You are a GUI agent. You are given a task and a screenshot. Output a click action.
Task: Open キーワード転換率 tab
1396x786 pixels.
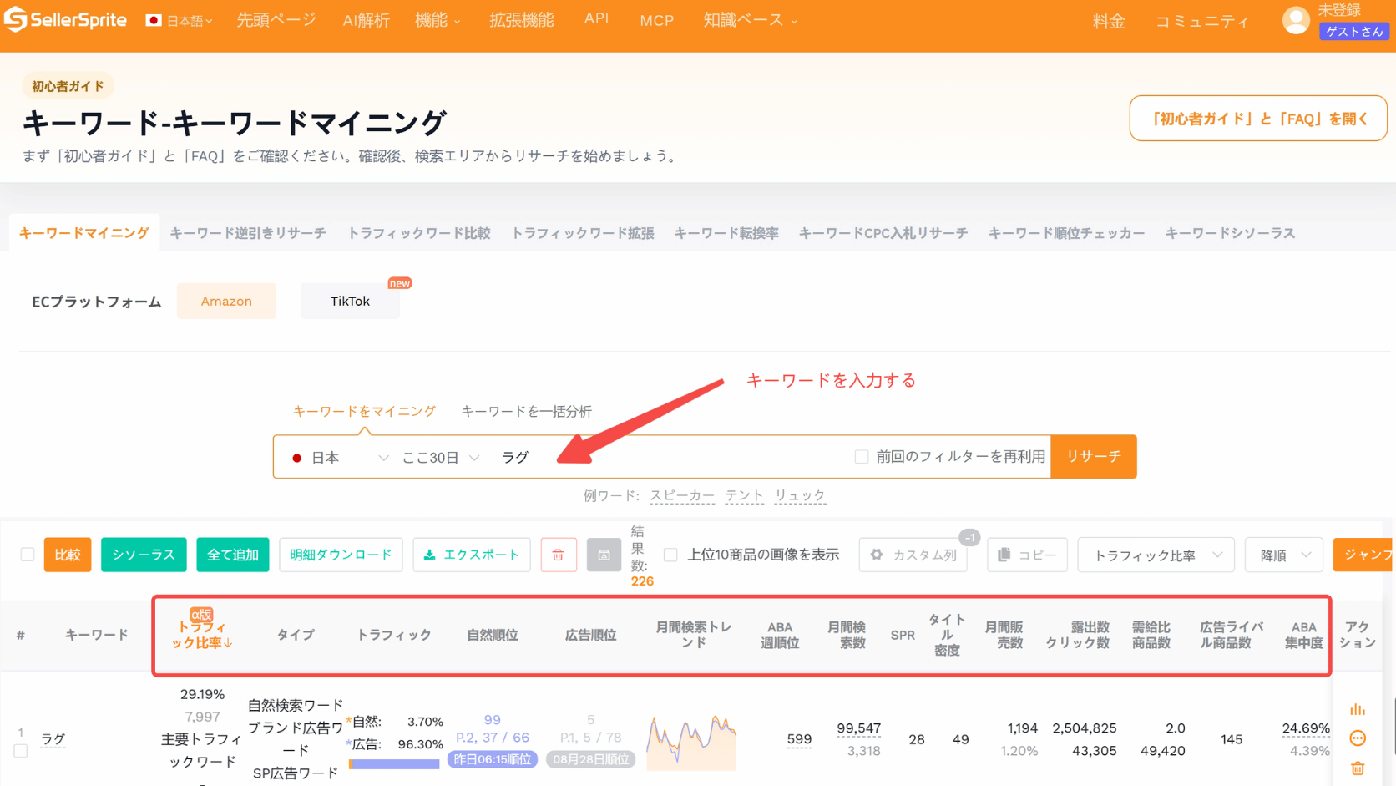[726, 233]
